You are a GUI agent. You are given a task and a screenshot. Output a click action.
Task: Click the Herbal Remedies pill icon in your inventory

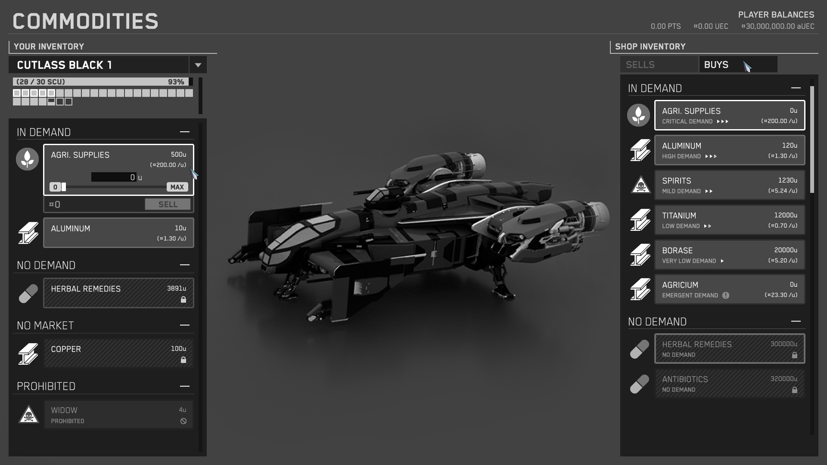pyautogui.click(x=28, y=293)
